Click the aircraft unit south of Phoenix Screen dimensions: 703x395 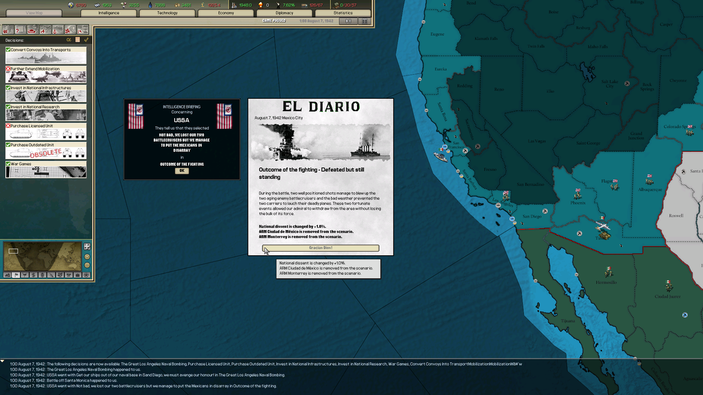603,226
